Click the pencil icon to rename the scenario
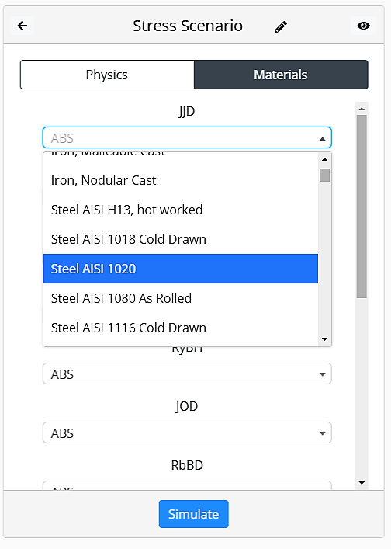This screenshot has width=391, height=549. point(281,26)
